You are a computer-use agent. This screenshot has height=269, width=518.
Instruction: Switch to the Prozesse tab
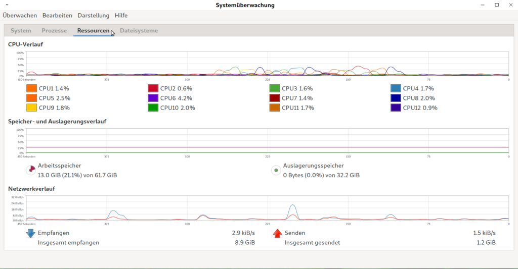(54, 31)
